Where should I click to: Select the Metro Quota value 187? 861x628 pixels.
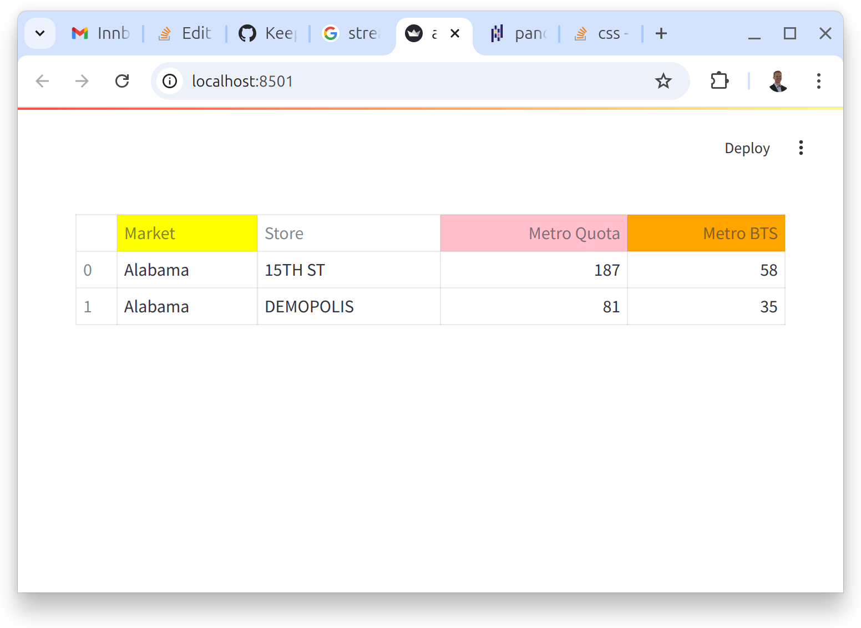534,270
